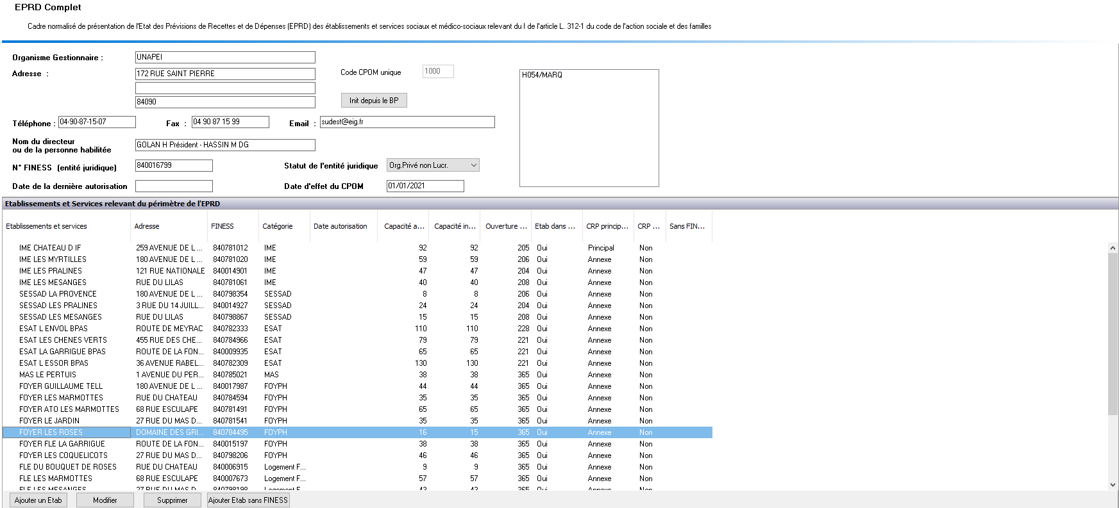Select row ESAT L ENVOL BPAS

(x=357, y=329)
